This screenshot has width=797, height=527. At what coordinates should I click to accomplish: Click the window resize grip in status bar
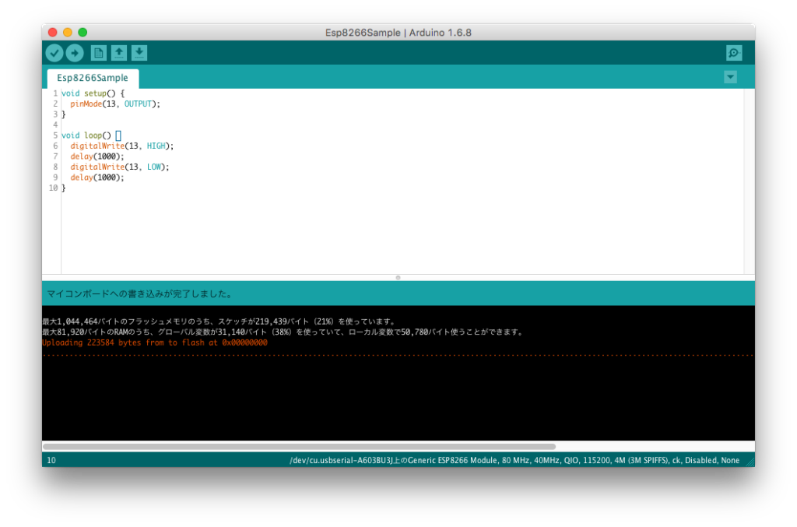750,462
